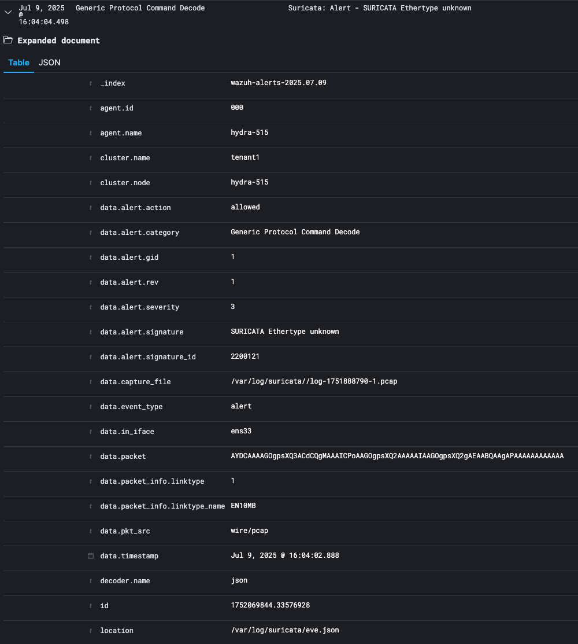This screenshot has width=578, height=644.
Task: Click the data.alert.signature_id field name
Action: 148,357
